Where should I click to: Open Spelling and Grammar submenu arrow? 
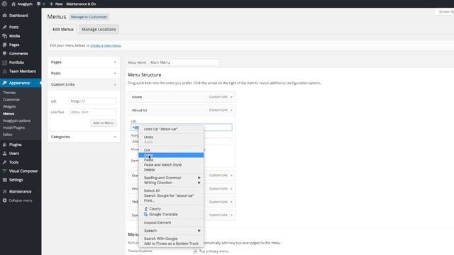[x=199, y=178]
